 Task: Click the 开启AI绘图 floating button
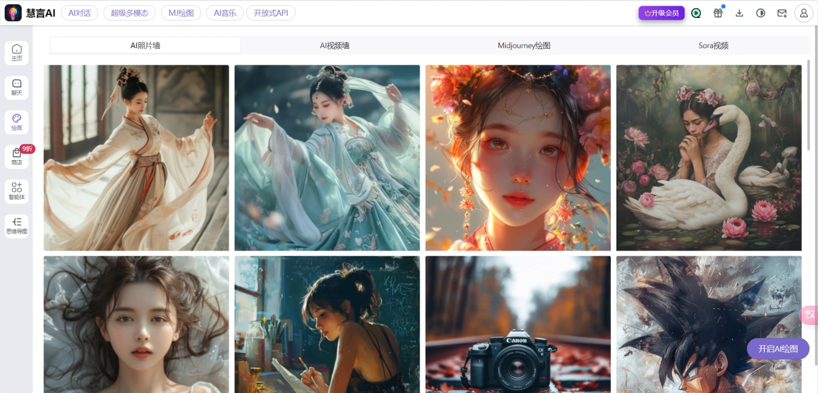[778, 348]
